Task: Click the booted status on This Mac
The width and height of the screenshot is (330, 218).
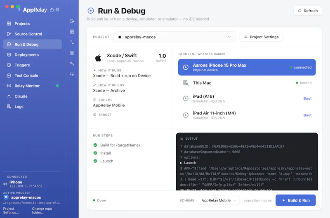Action: point(304,83)
